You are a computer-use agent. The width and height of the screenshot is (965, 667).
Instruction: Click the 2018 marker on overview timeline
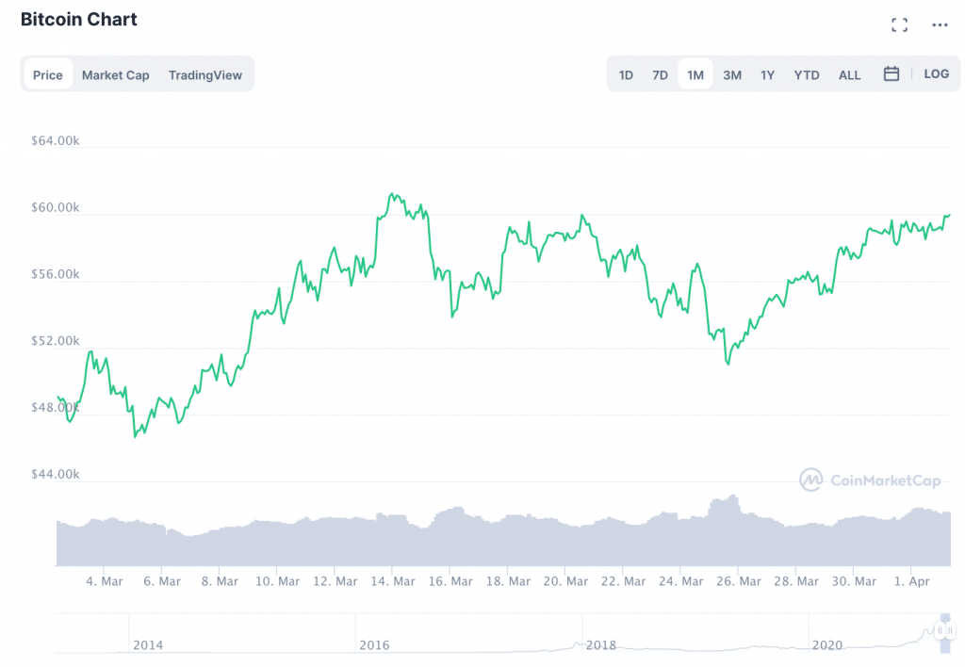600,645
